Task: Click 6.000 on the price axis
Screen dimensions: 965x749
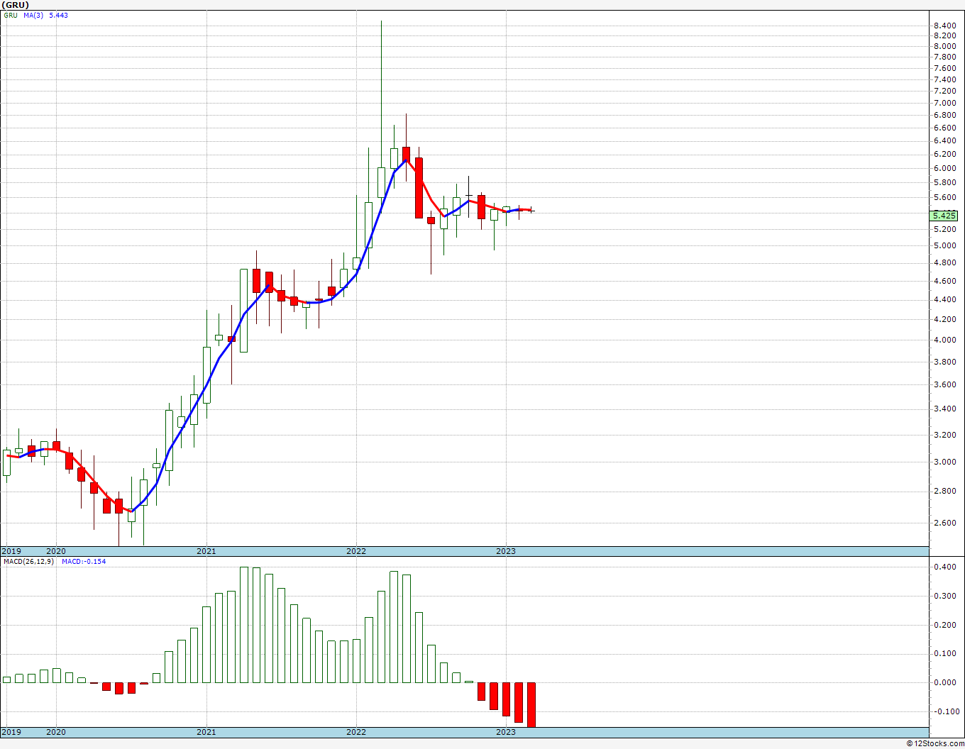Action: pos(944,168)
